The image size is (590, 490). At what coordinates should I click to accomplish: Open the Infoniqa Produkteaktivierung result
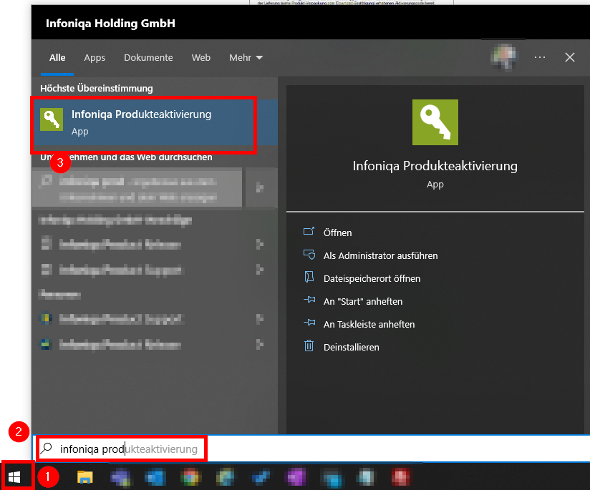pyautogui.click(x=155, y=122)
